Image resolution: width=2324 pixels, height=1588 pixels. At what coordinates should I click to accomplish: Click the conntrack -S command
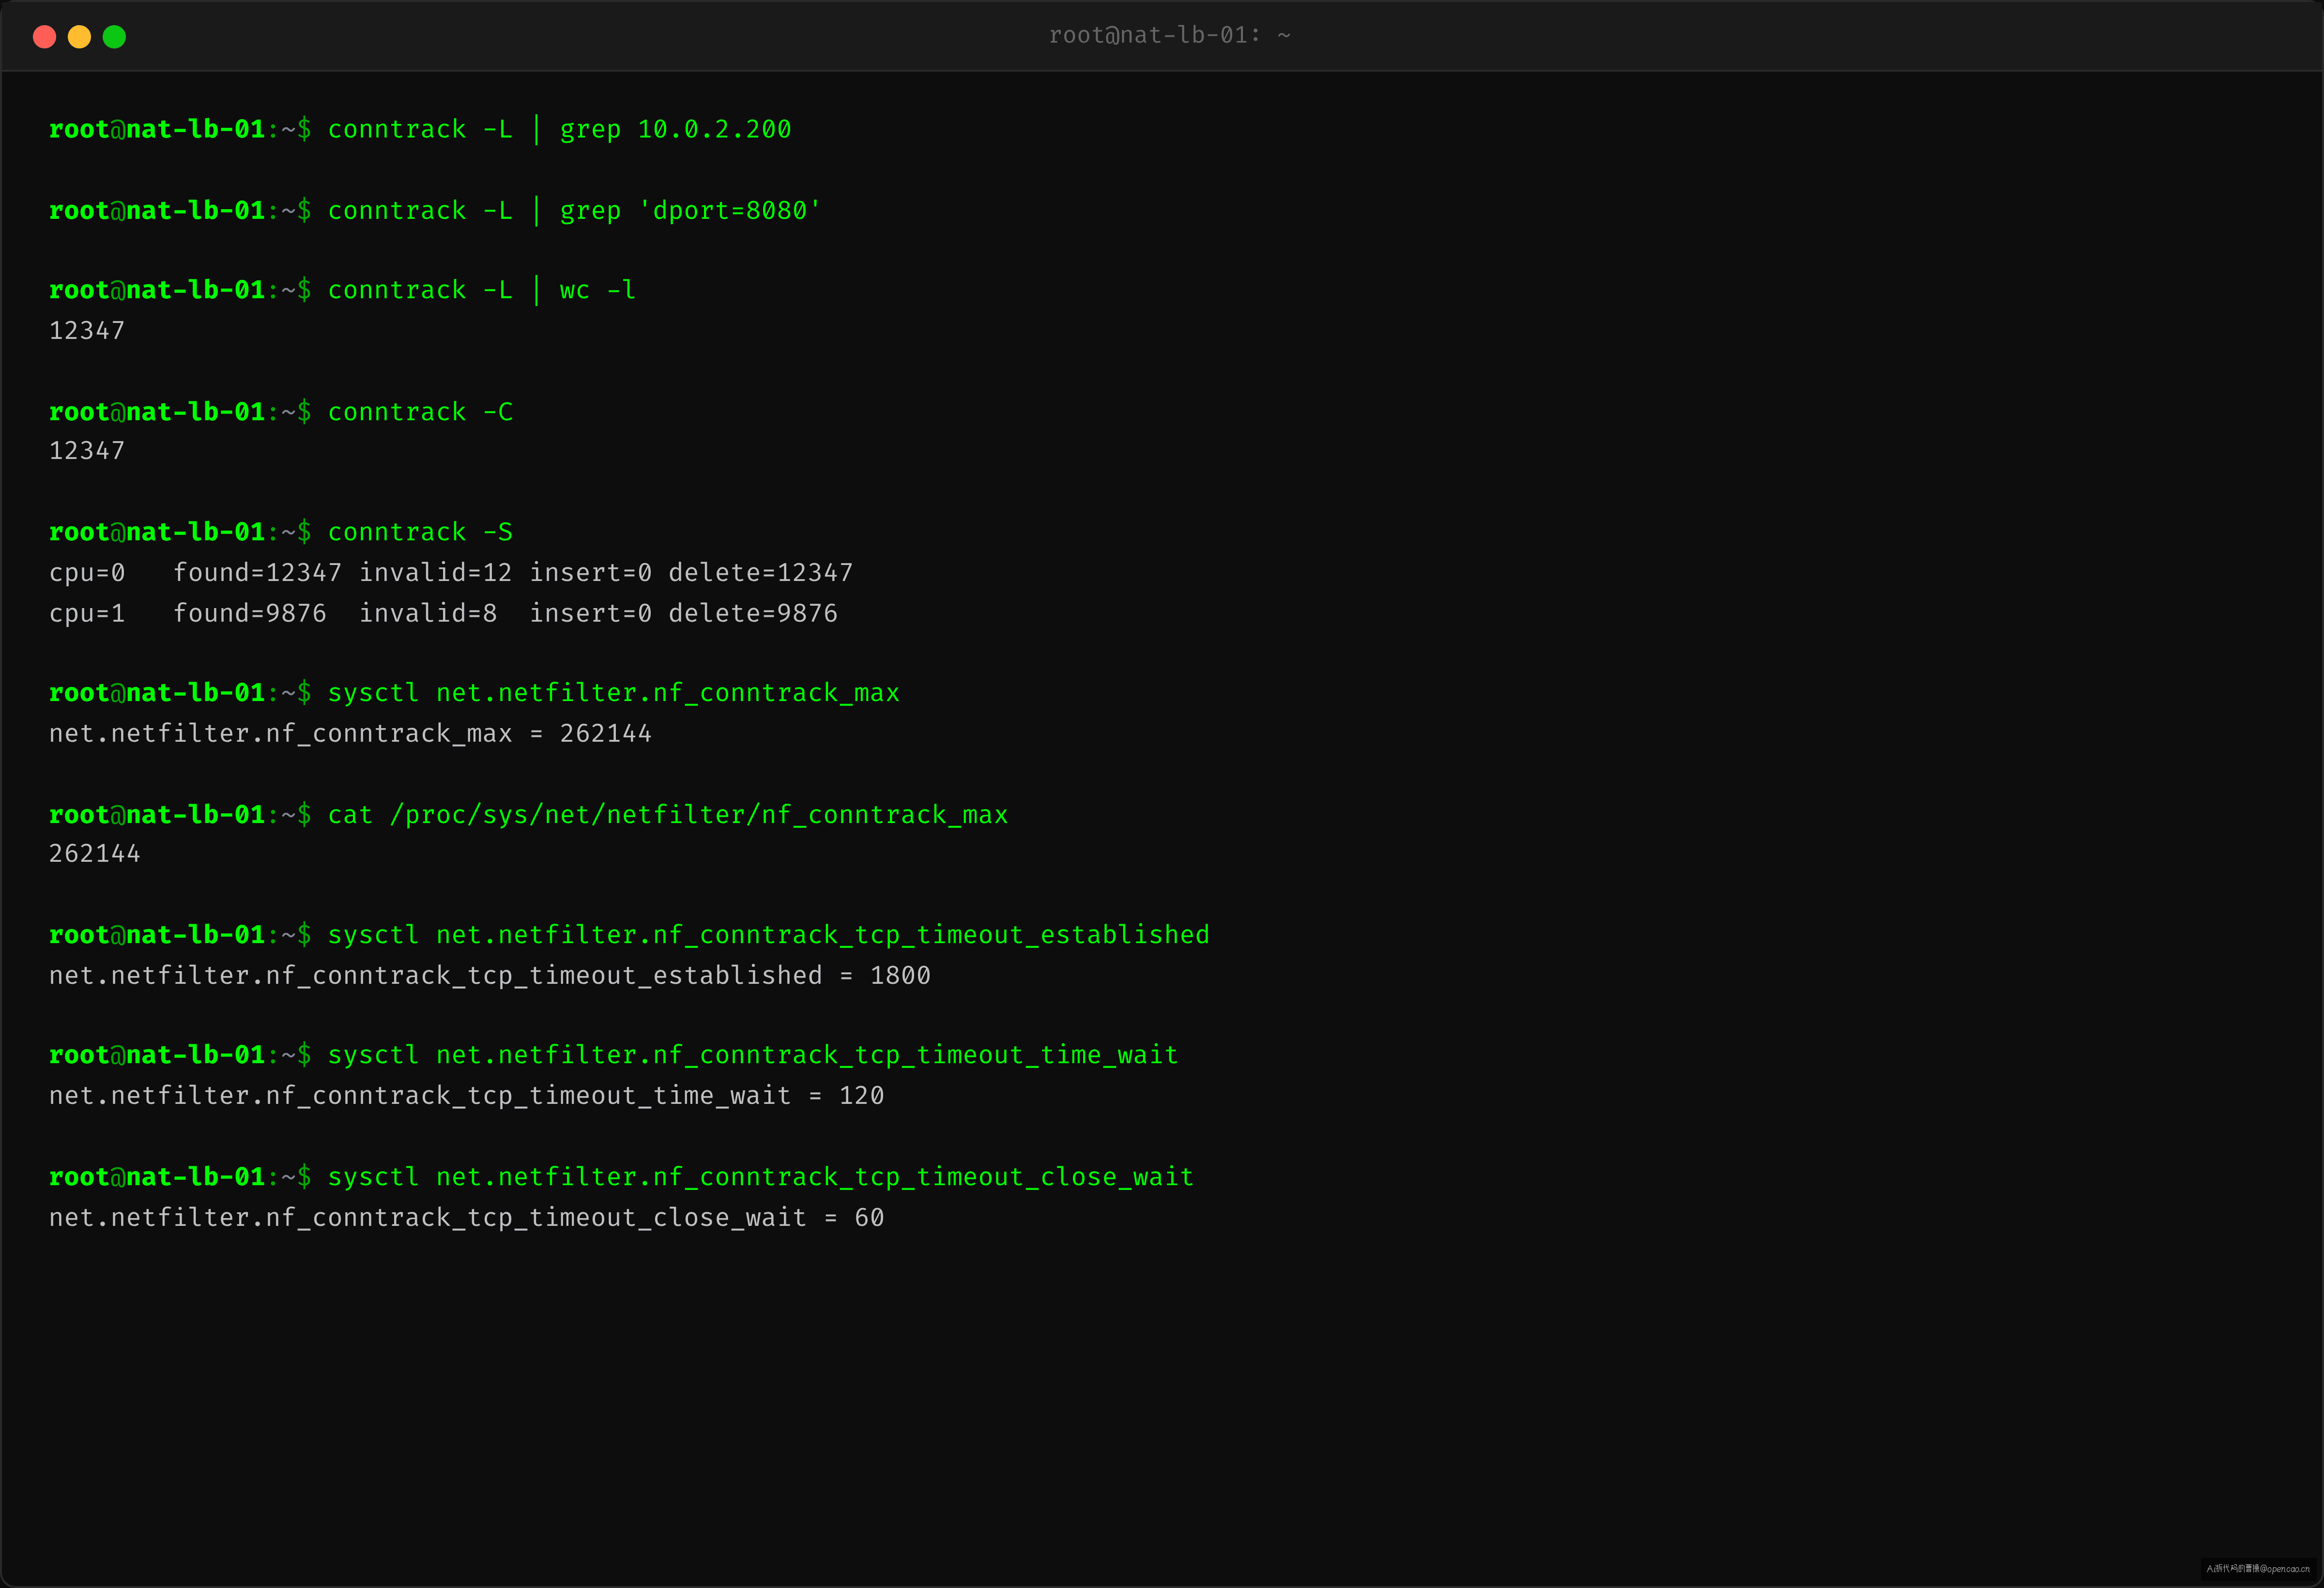[x=420, y=532]
